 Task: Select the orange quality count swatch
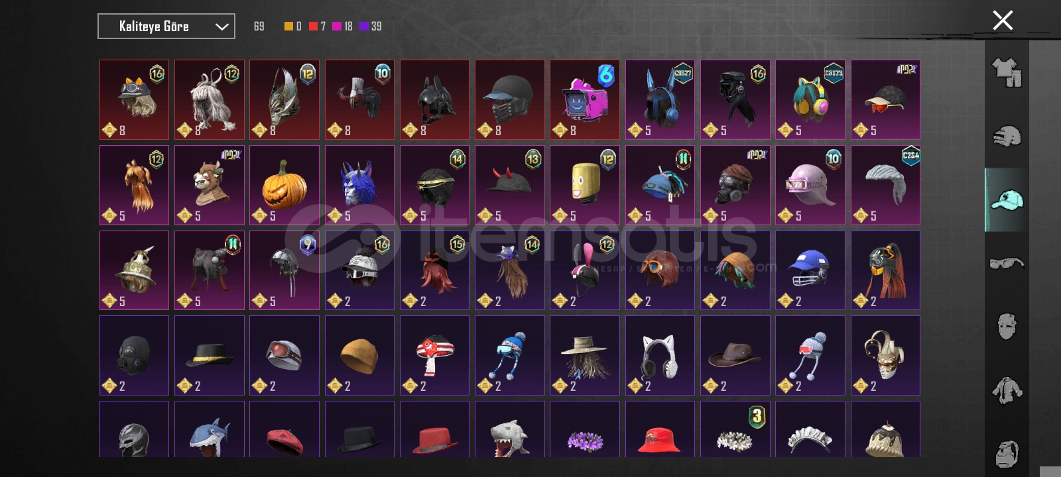tap(288, 26)
